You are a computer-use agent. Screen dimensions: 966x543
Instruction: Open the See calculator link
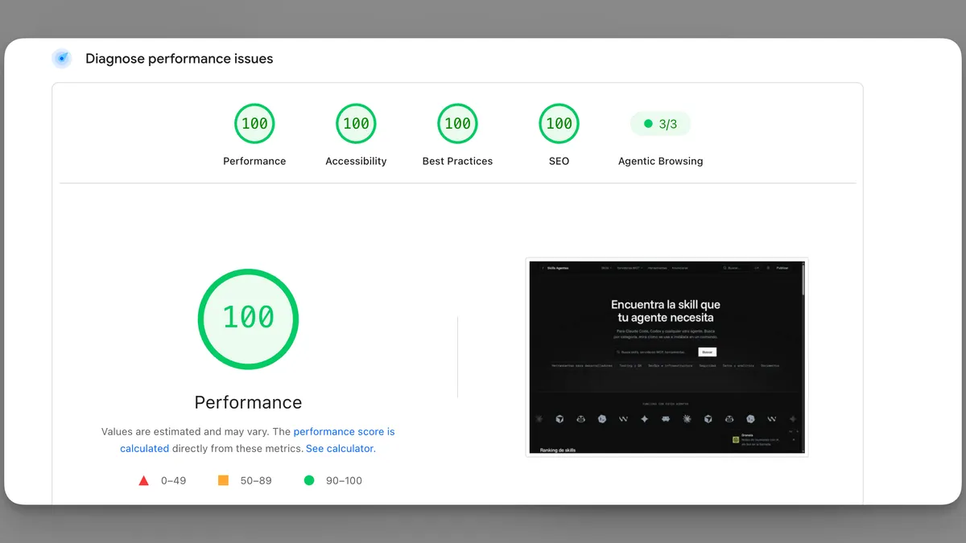(340, 449)
